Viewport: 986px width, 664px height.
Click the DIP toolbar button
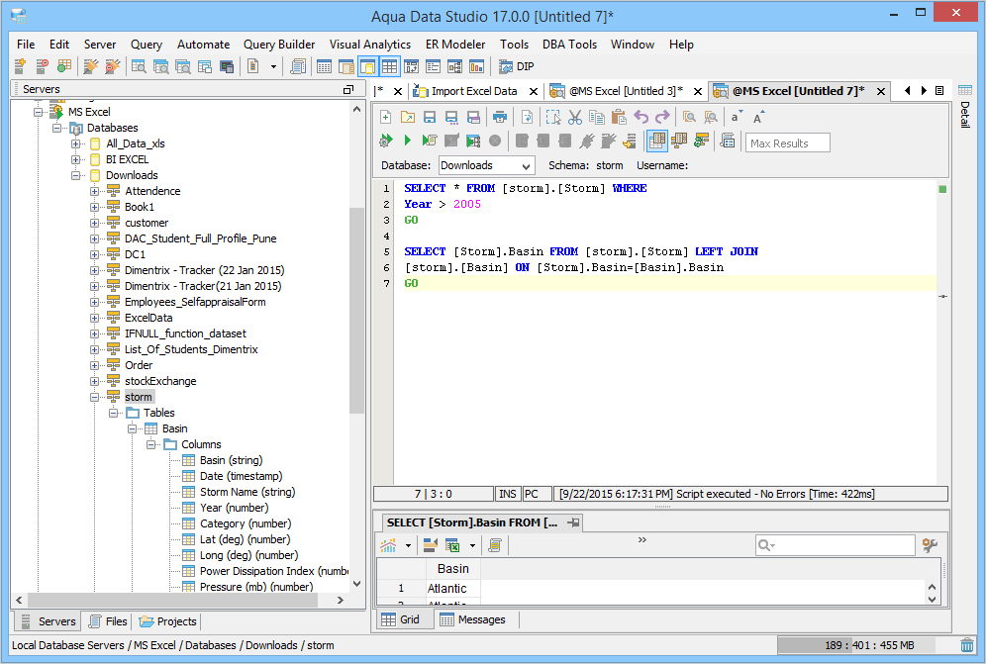point(515,67)
